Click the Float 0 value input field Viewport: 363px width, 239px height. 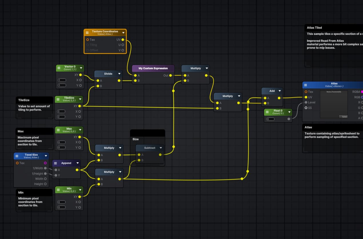(x=270, y=119)
